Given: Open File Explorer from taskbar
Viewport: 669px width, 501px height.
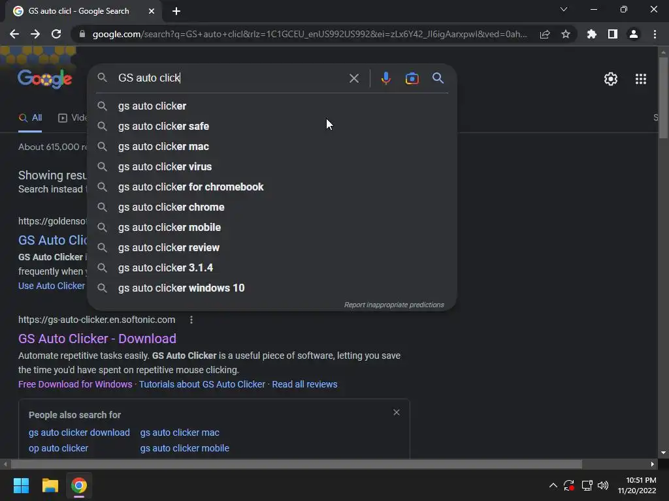Looking at the screenshot, I should tap(50, 485).
